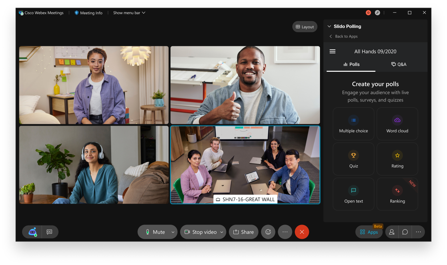Expand the Mute audio options arrow

click(173, 232)
